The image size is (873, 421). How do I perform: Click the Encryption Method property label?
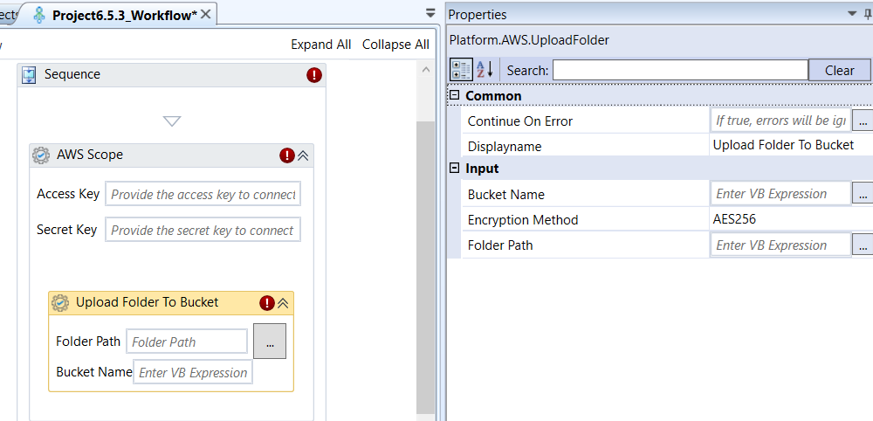click(523, 220)
